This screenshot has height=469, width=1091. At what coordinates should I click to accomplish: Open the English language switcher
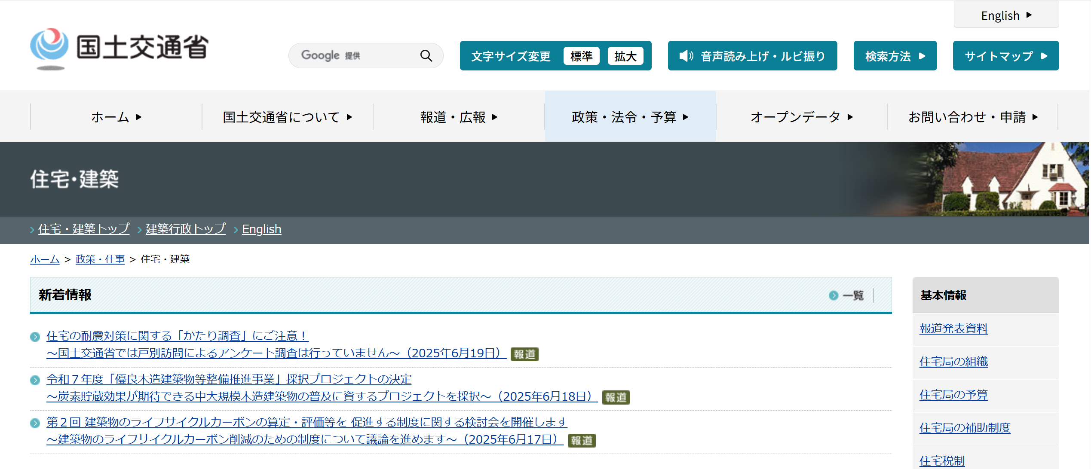coord(1006,15)
